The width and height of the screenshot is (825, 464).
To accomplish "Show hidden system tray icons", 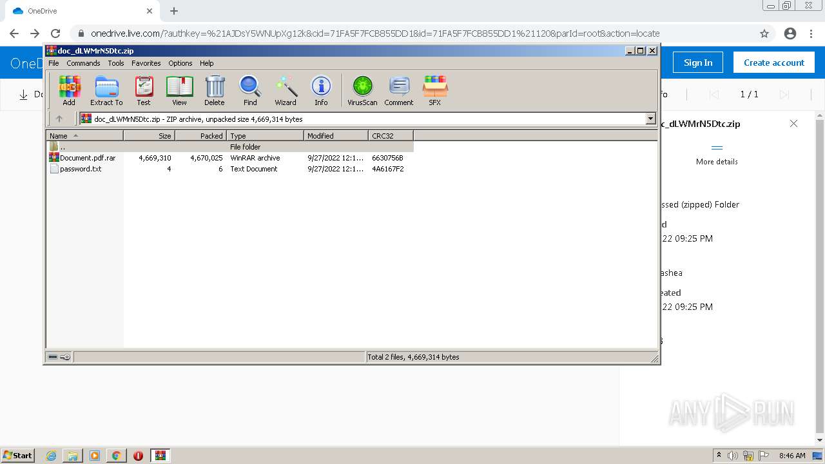I will tap(719, 456).
